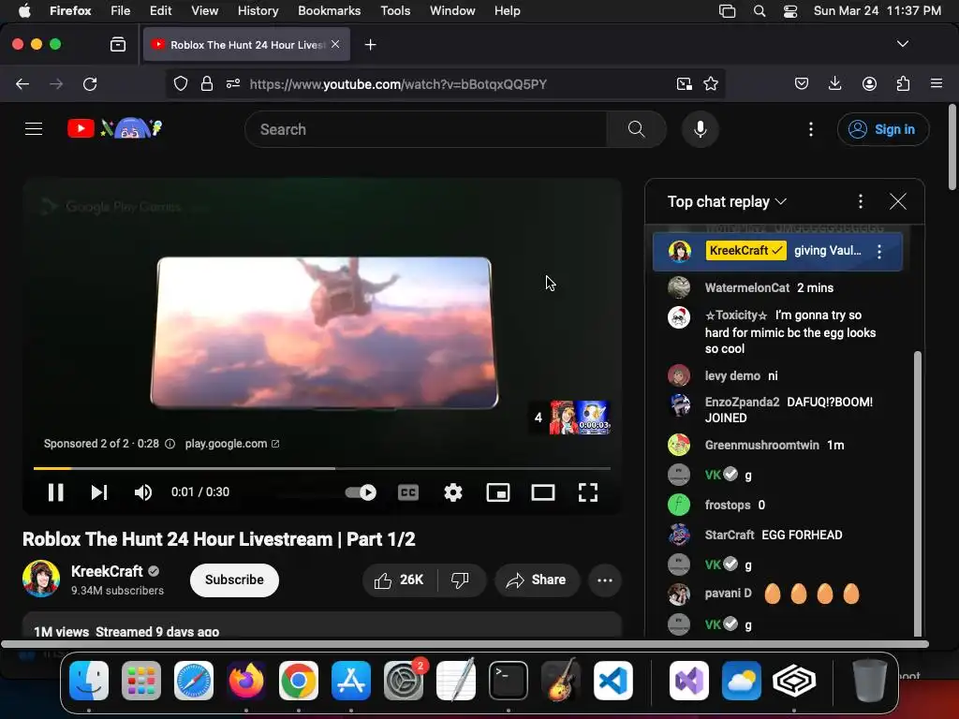The height and width of the screenshot is (719, 959).
Task: Open Visual Studio Code from Dock
Action: tap(613, 681)
